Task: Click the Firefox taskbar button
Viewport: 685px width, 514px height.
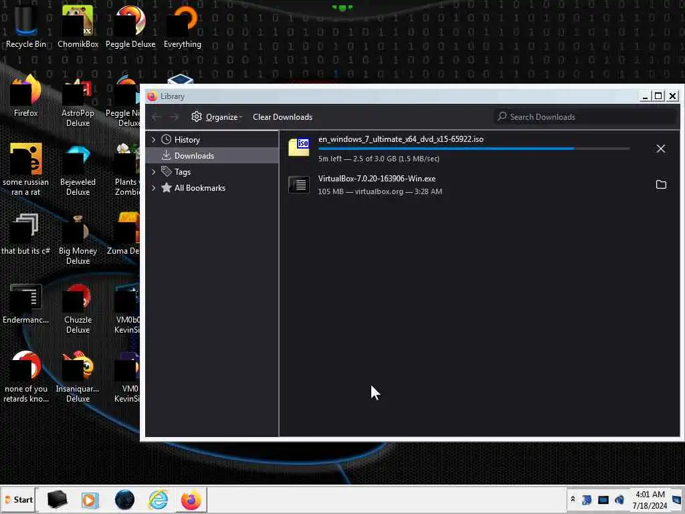Action: (x=191, y=499)
